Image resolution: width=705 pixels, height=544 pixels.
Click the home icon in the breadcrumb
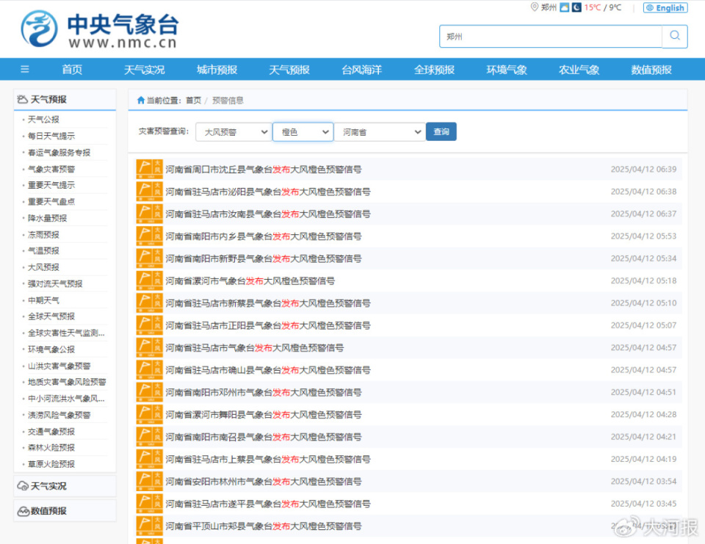click(x=140, y=100)
